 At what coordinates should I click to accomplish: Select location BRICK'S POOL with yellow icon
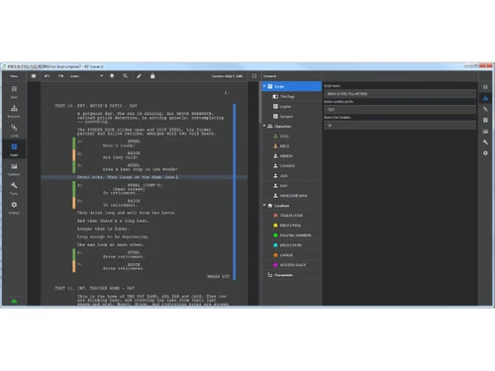(x=292, y=226)
